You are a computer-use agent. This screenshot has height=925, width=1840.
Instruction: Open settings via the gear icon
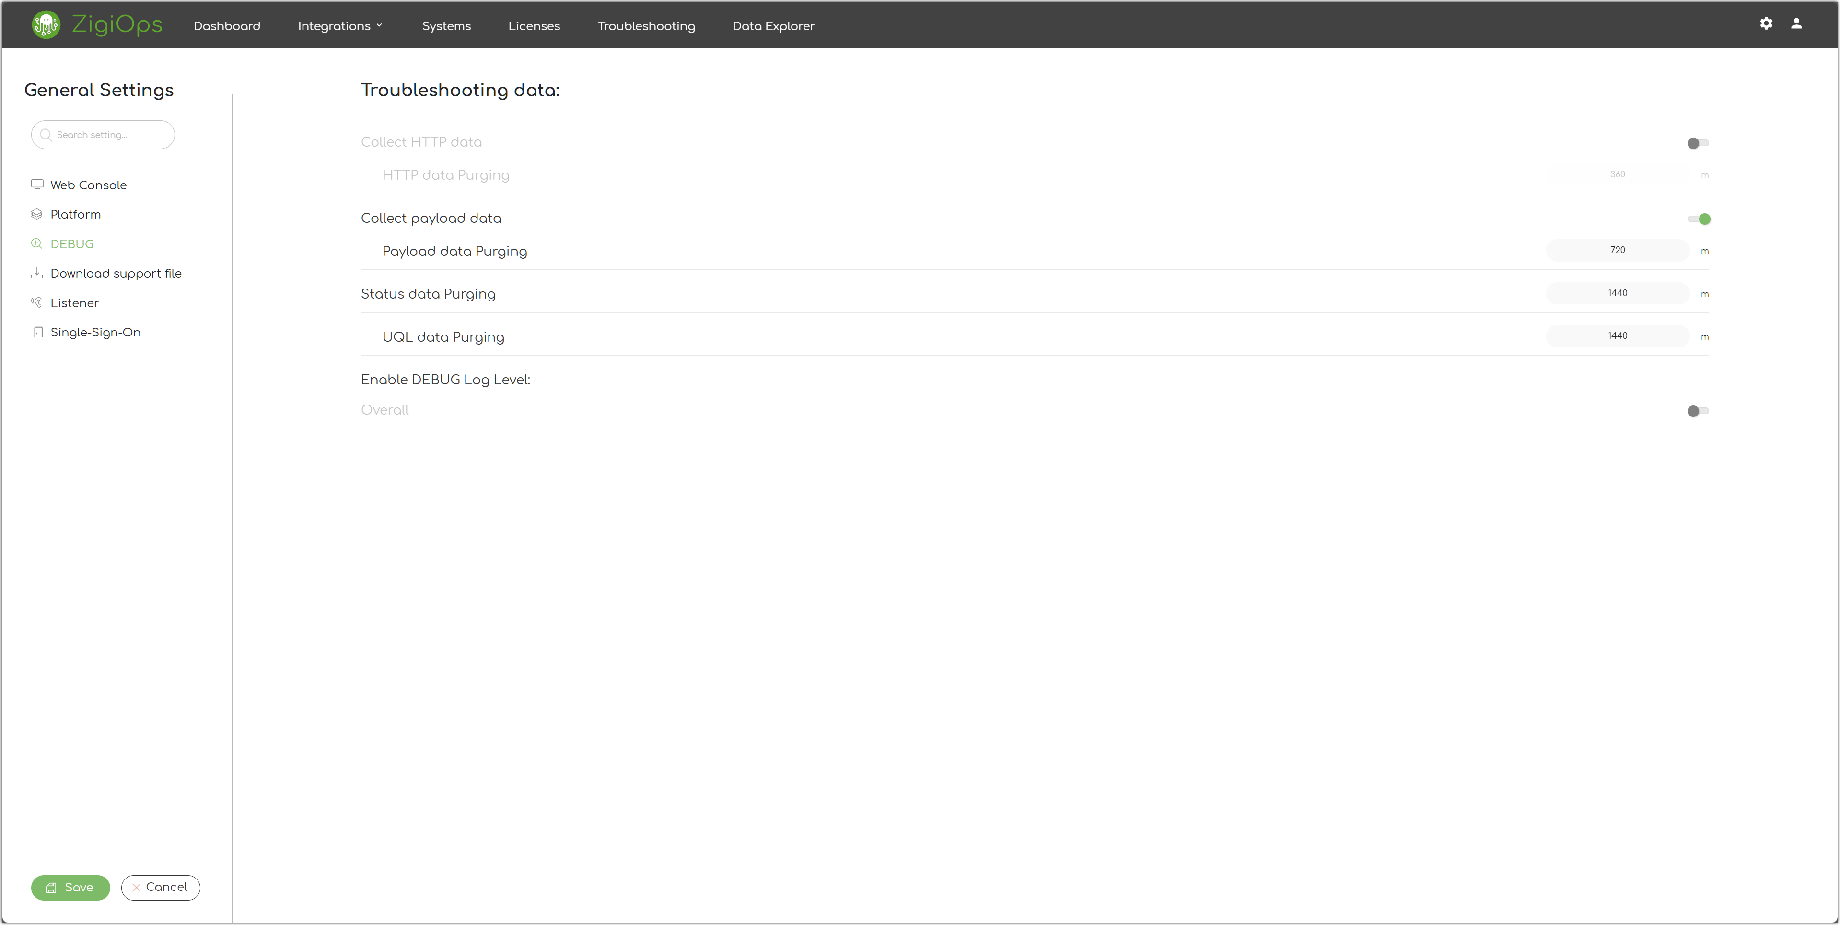tap(1766, 23)
